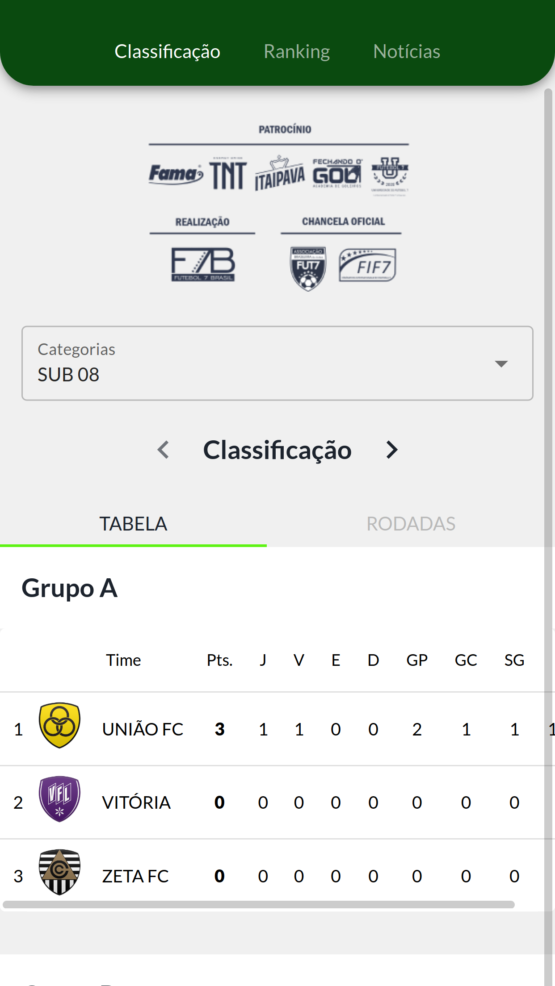Click the Zeta FC striped crest
Screen dimensions: 555x986
(x=59, y=872)
